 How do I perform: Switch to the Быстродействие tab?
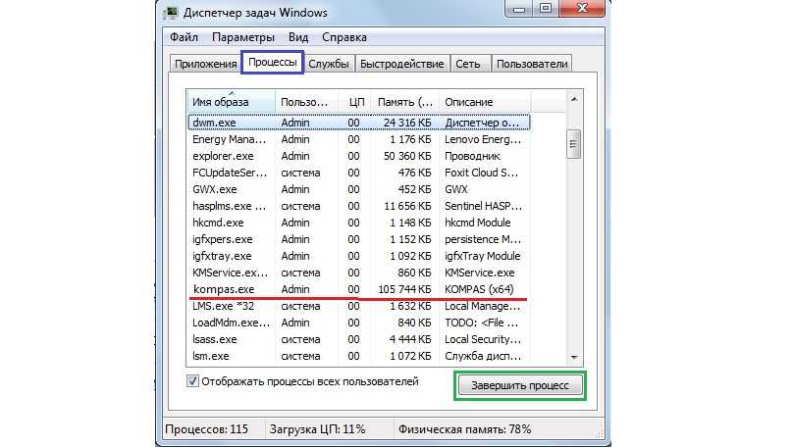point(401,64)
